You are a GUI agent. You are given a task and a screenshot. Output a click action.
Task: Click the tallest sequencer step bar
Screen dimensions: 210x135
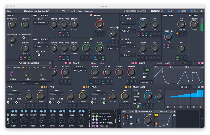[x=200, y=93]
